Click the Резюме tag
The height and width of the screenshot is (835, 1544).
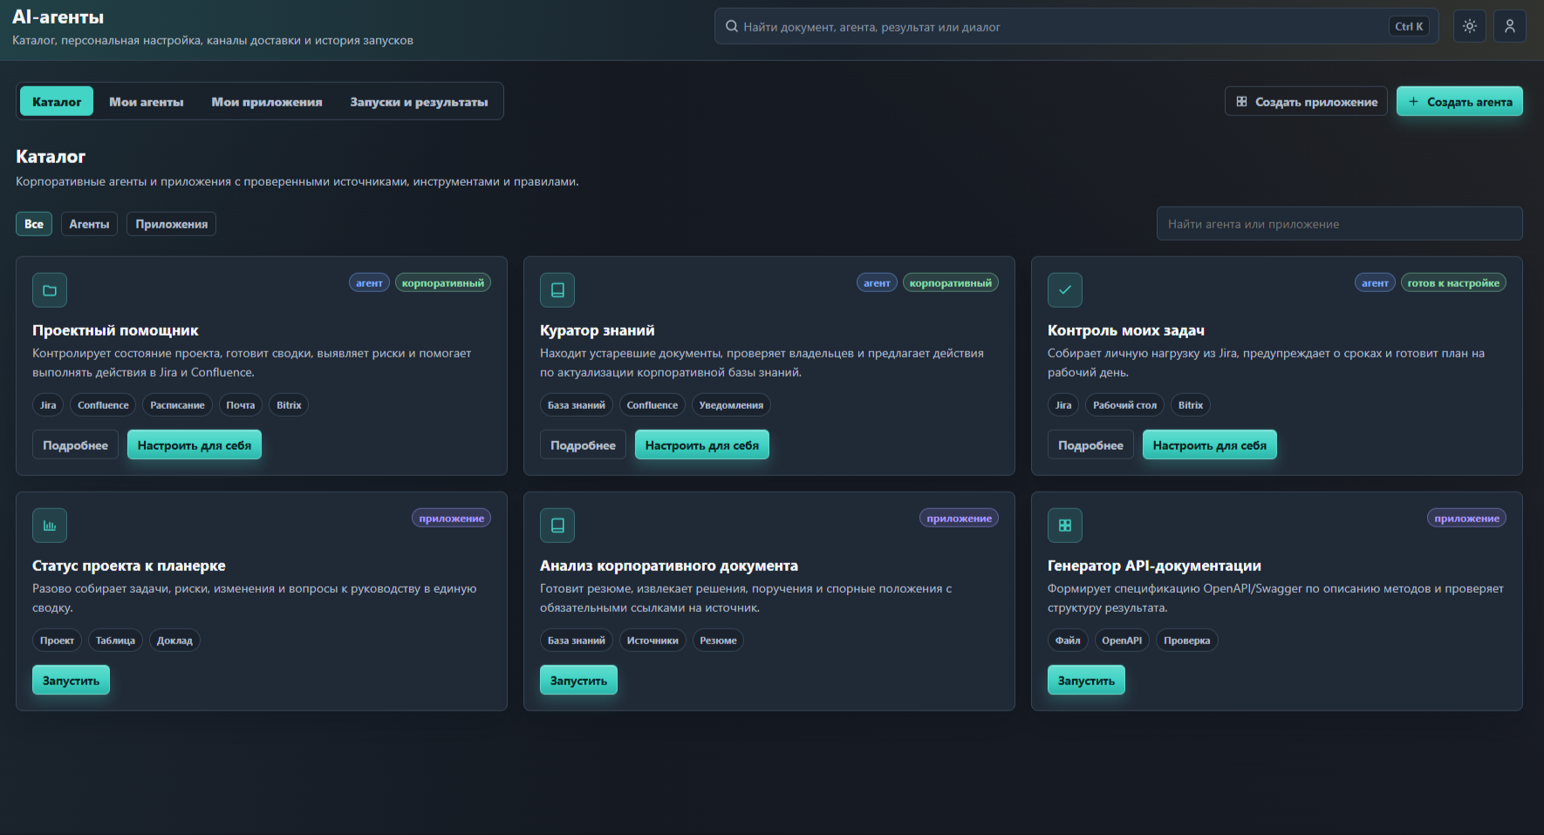pos(718,640)
